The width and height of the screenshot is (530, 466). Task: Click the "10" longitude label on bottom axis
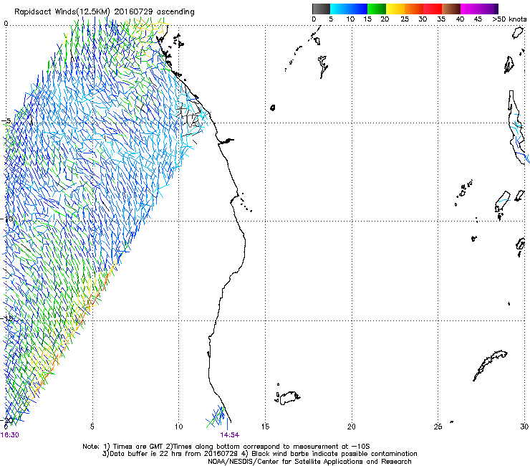click(179, 427)
